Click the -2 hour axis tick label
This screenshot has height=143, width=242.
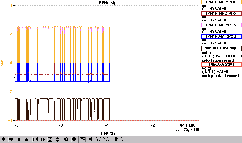coord(153,125)
